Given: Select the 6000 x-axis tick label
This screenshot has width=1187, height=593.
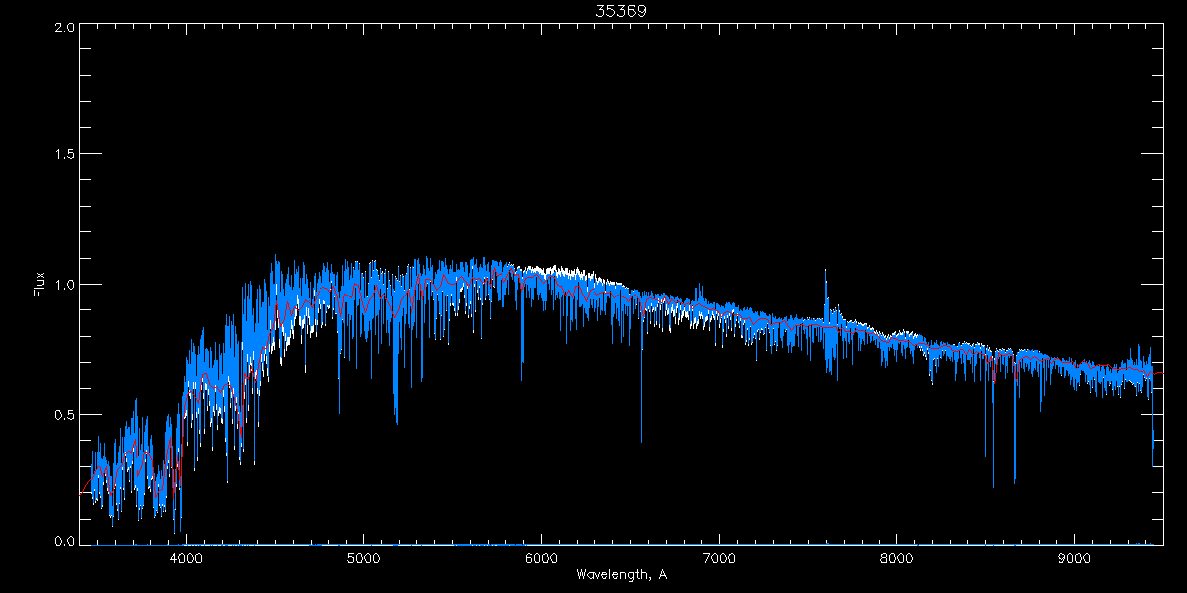Looking at the screenshot, I should coord(541,557).
